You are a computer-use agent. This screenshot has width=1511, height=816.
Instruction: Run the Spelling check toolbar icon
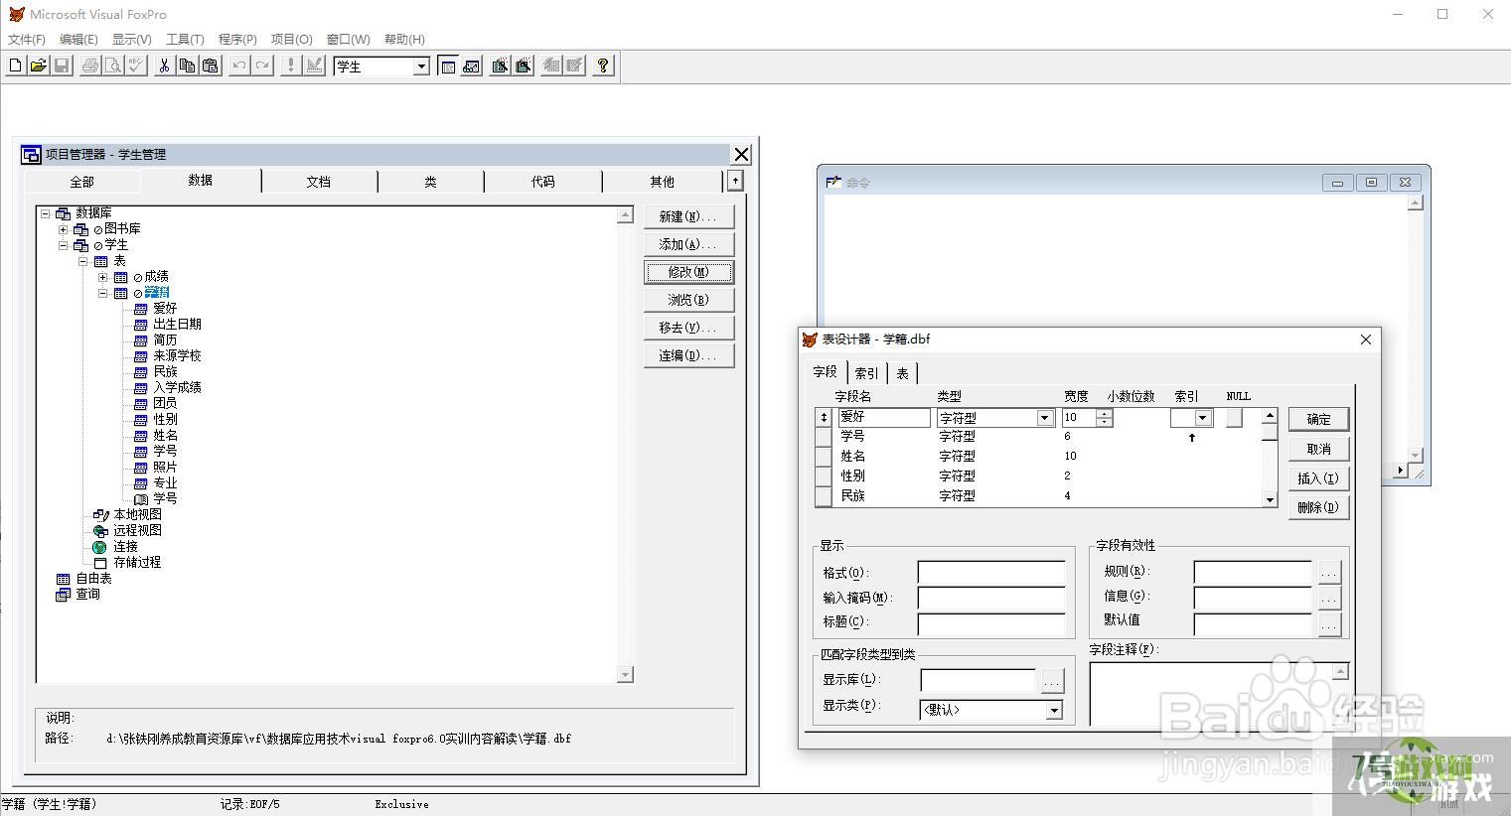pyautogui.click(x=136, y=66)
